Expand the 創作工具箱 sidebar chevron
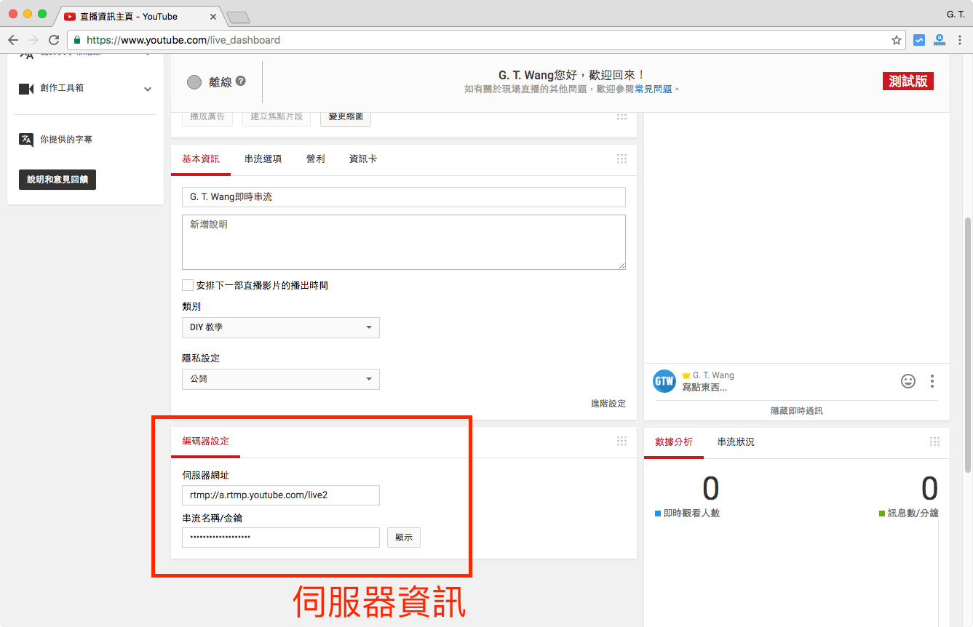Viewport: 973px width, 627px height. [148, 87]
